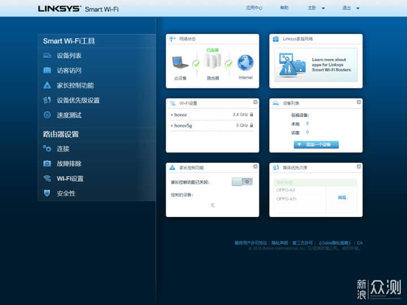
Task: Select the 设备优先级设置 priority icon
Action: 47,101
